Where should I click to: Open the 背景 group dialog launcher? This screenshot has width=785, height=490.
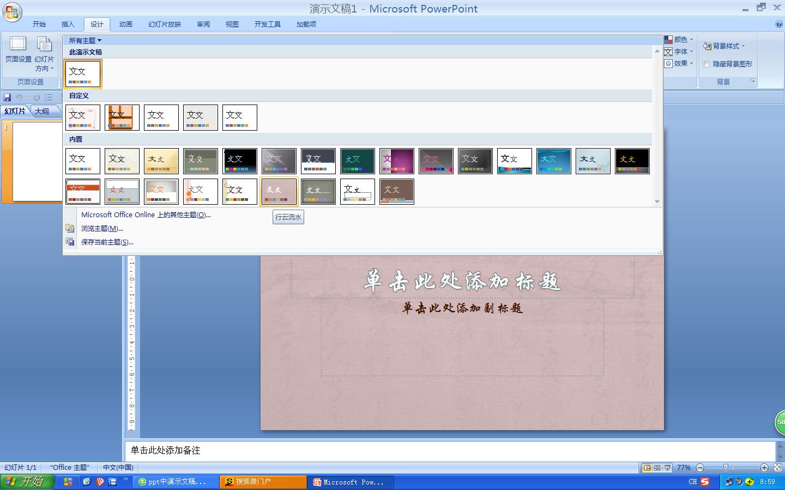pos(753,81)
